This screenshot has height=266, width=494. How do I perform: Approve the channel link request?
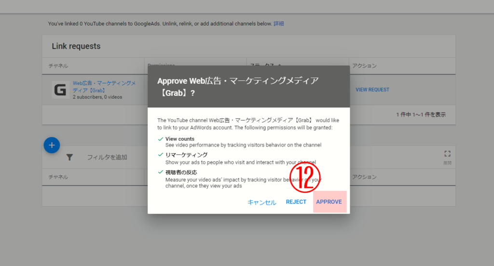point(329,202)
